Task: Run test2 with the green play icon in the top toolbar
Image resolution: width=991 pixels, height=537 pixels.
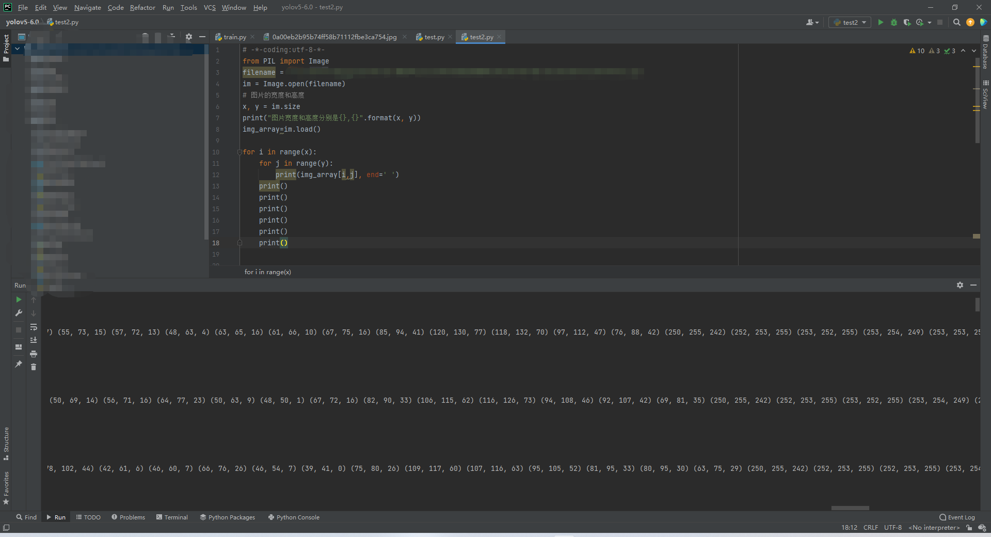Action: pyautogui.click(x=881, y=22)
